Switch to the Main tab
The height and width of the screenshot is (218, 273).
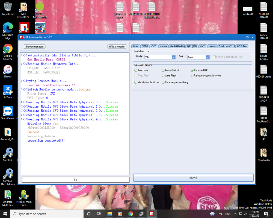click(x=136, y=46)
